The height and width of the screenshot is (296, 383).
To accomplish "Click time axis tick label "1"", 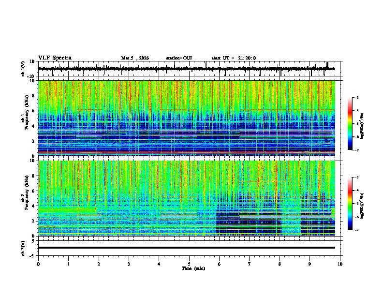I will pyautogui.click(x=68, y=264).
